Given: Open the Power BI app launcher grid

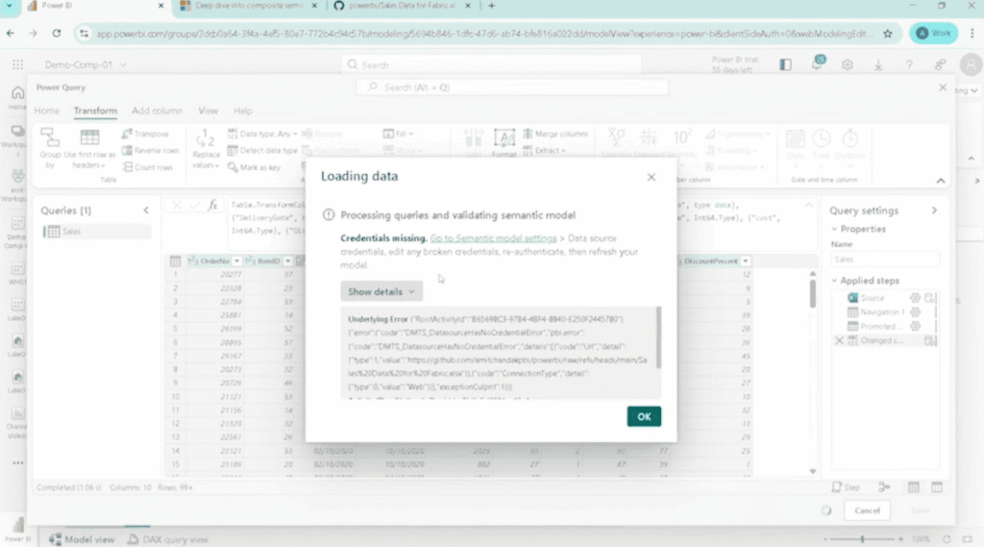Looking at the screenshot, I should [x=17, y=64].
